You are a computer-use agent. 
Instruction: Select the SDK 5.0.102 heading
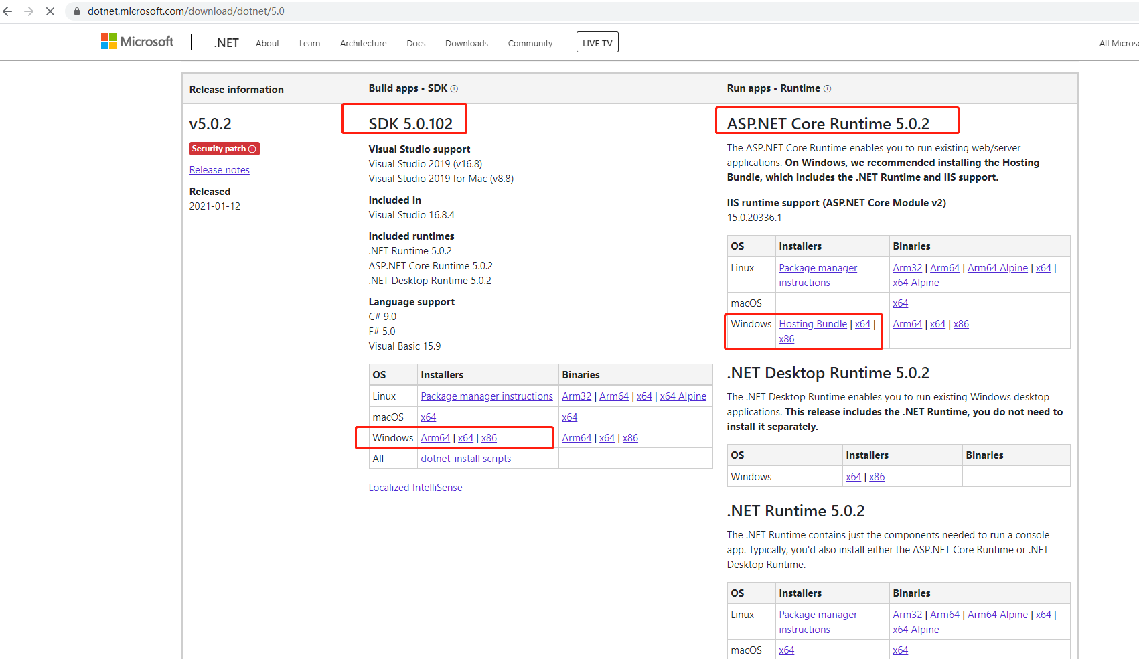[410, 124]
